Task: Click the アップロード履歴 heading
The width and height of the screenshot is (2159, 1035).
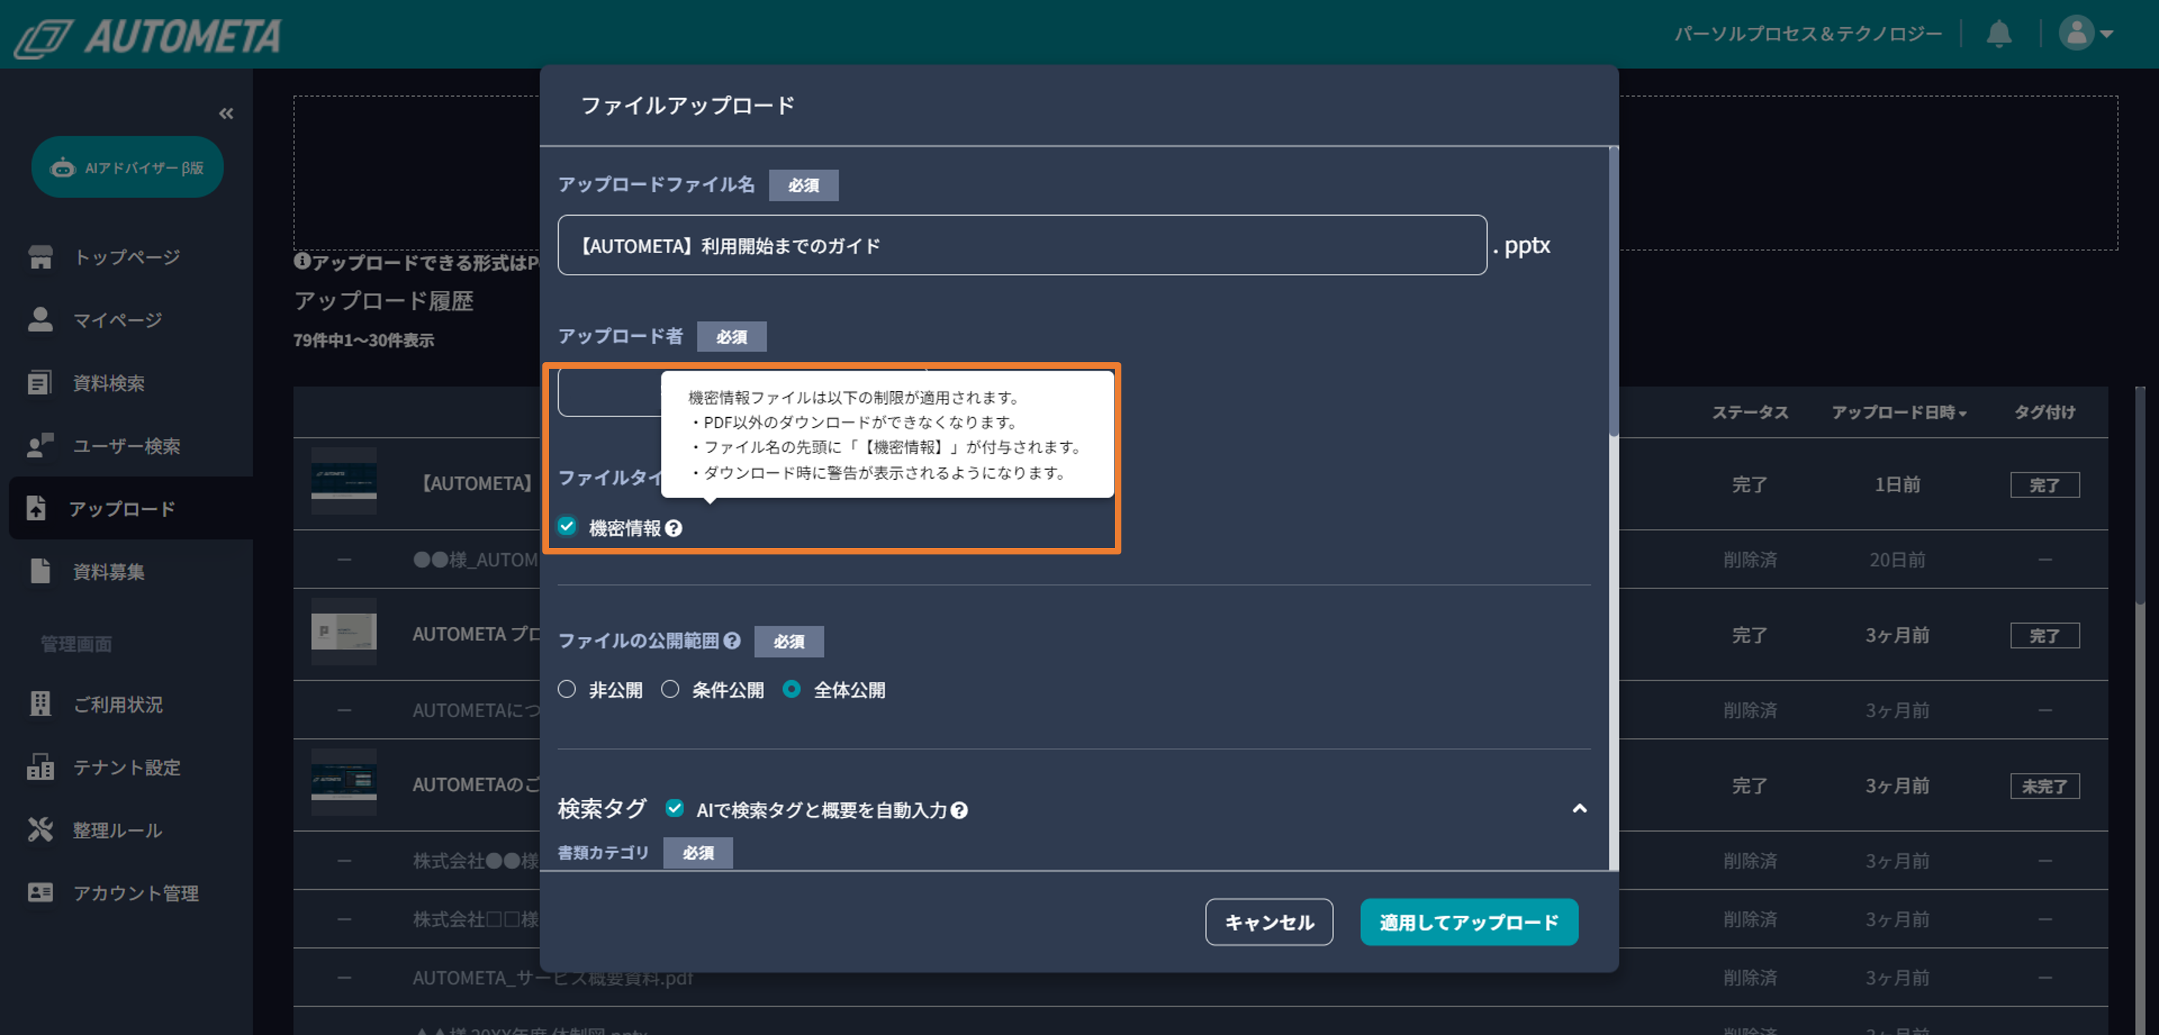Action: point(384,301)
